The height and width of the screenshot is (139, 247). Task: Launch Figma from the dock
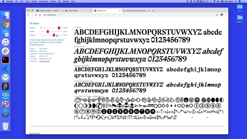click(5, 87)
